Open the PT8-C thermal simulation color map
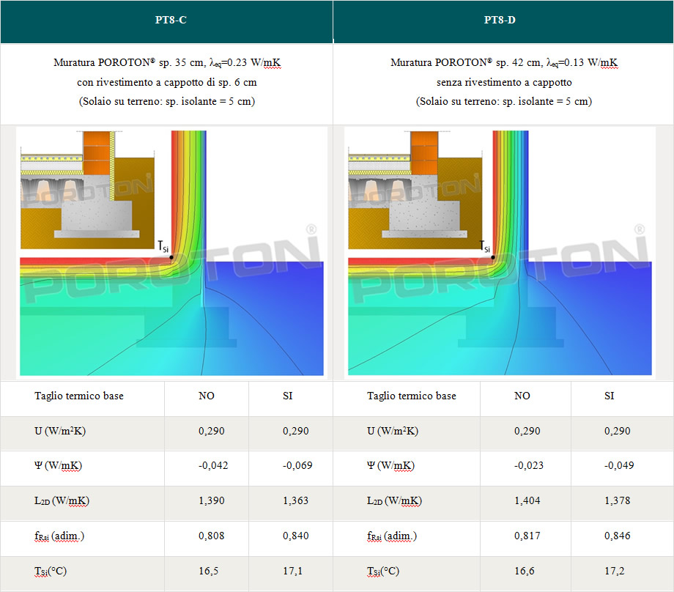 tap(172, 253)
